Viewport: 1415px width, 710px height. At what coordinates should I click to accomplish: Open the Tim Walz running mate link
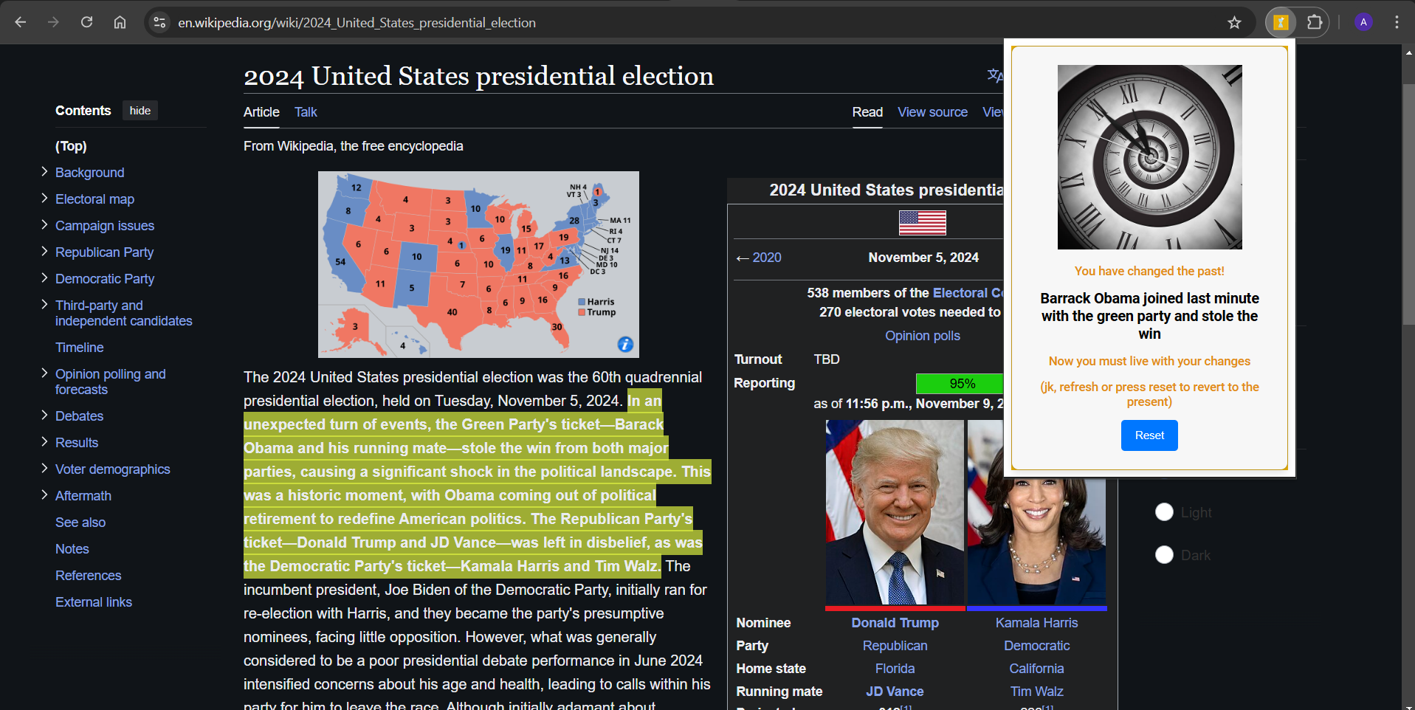pos(1036,692)
